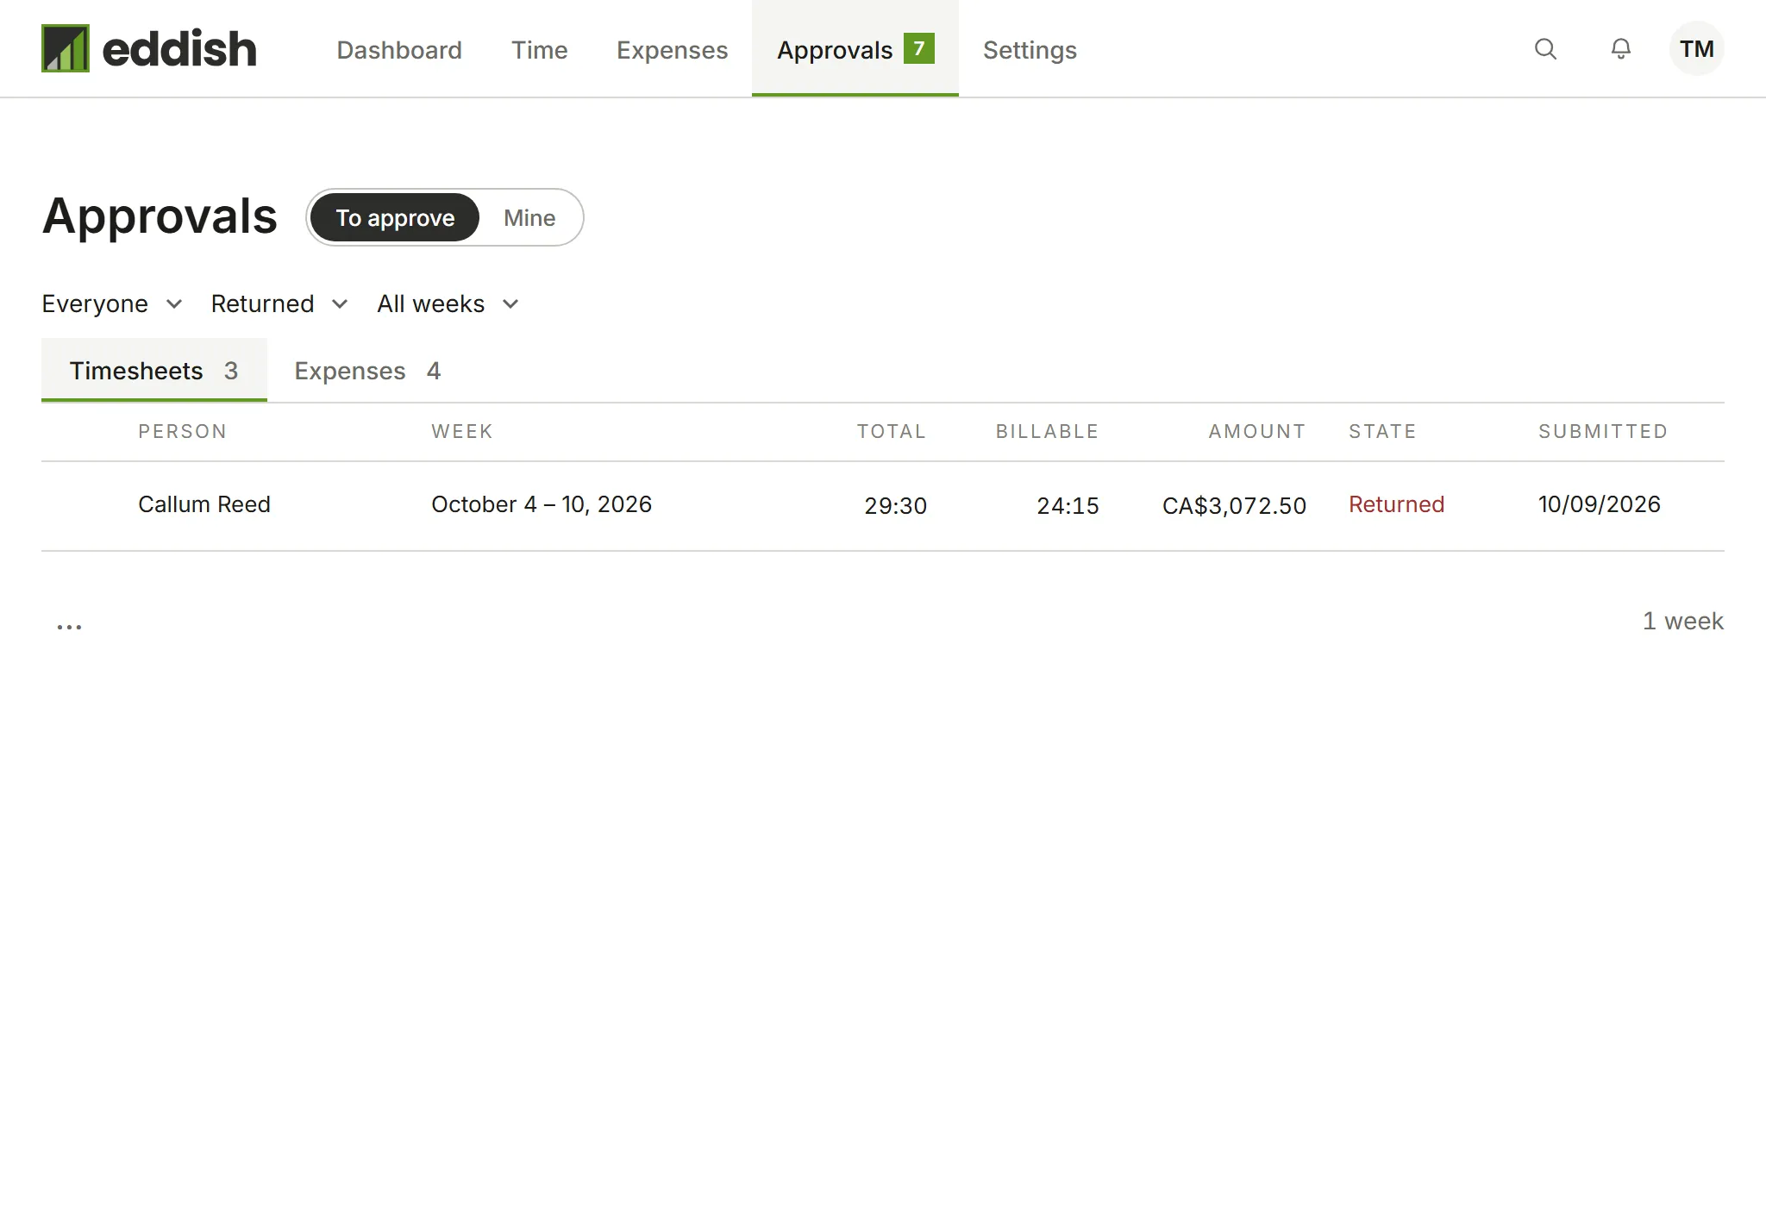Go to Dashboard in the navigation
The image size is (1766, 1207).
tap(399, 50)
